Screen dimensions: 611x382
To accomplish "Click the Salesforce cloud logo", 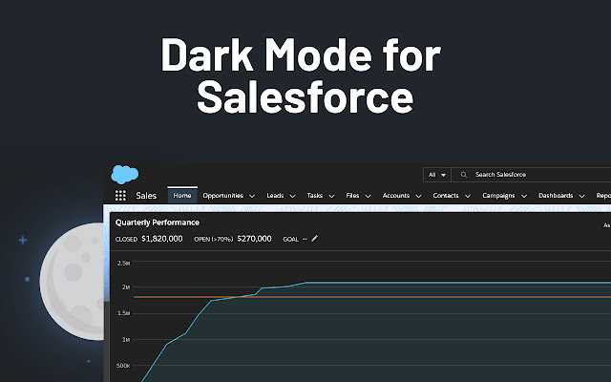I will [124, 175].
